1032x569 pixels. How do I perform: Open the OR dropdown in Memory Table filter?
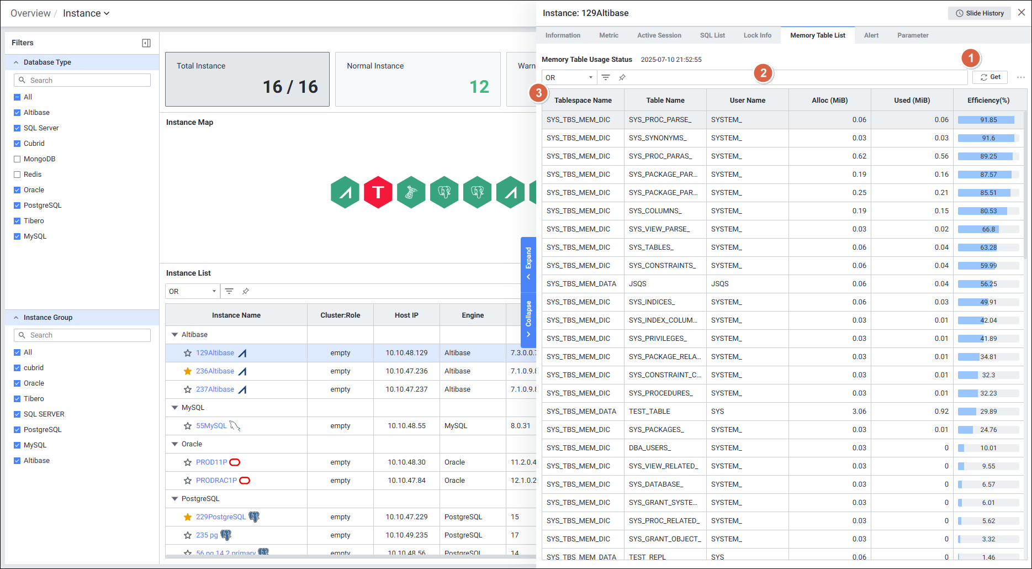(569, 77)
